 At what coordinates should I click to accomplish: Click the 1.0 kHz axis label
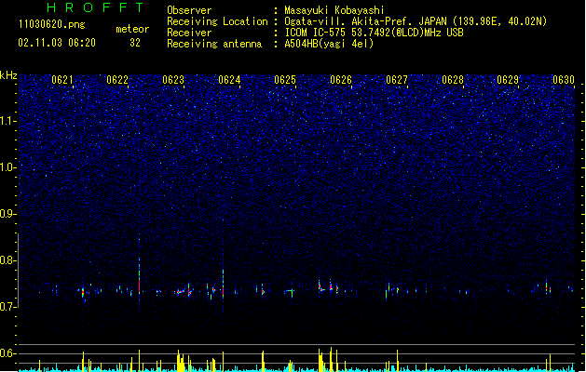[8, 167]
